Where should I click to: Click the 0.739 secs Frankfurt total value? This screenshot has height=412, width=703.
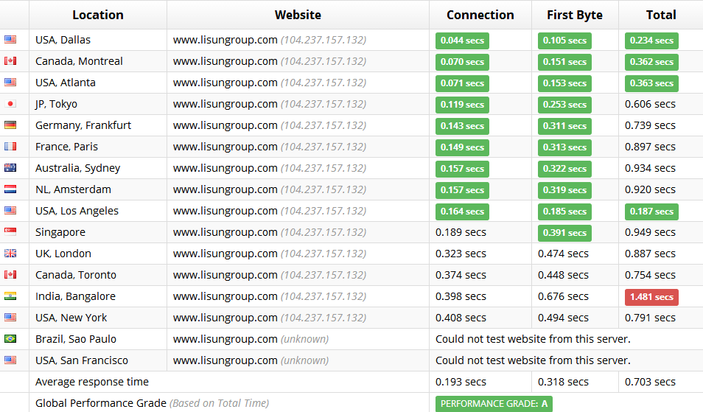pyautogui.click(x=650, y=125)
